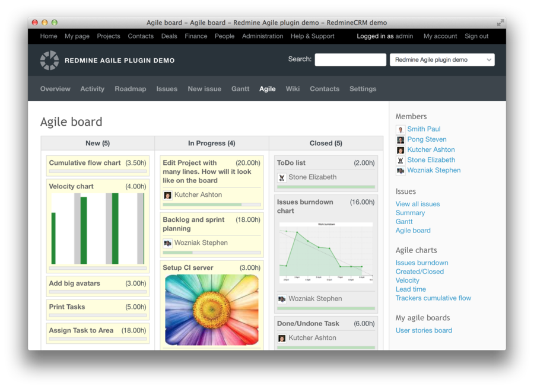Click progress bar on Backlog and sprint planning
This screenshot has width=534, height=389.
[x=212, y=253]
